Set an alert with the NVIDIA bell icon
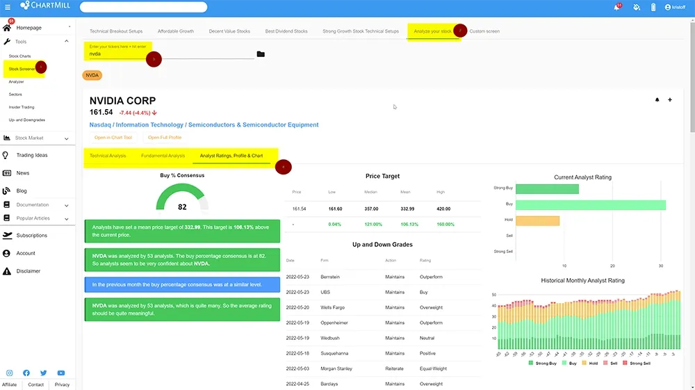 (657, 99)
